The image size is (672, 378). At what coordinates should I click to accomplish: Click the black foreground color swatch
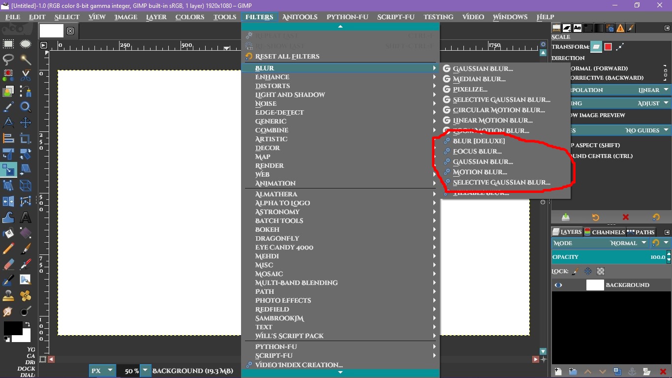coord(13,328)
